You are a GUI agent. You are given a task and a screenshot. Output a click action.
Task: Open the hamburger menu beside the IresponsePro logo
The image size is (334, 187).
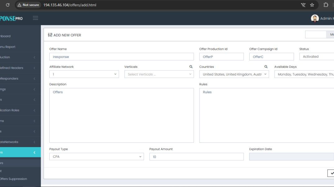click(x=35, y=18)
